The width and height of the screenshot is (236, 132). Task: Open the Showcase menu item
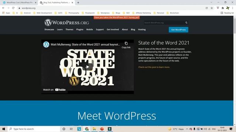click(49, 29)
